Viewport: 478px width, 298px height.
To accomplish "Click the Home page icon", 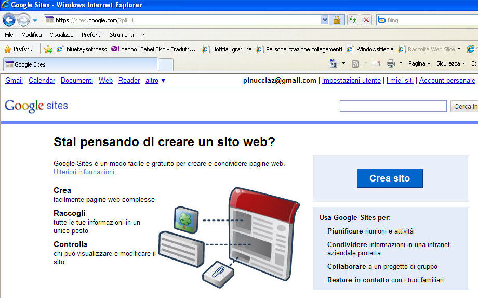I will point(334,63).
